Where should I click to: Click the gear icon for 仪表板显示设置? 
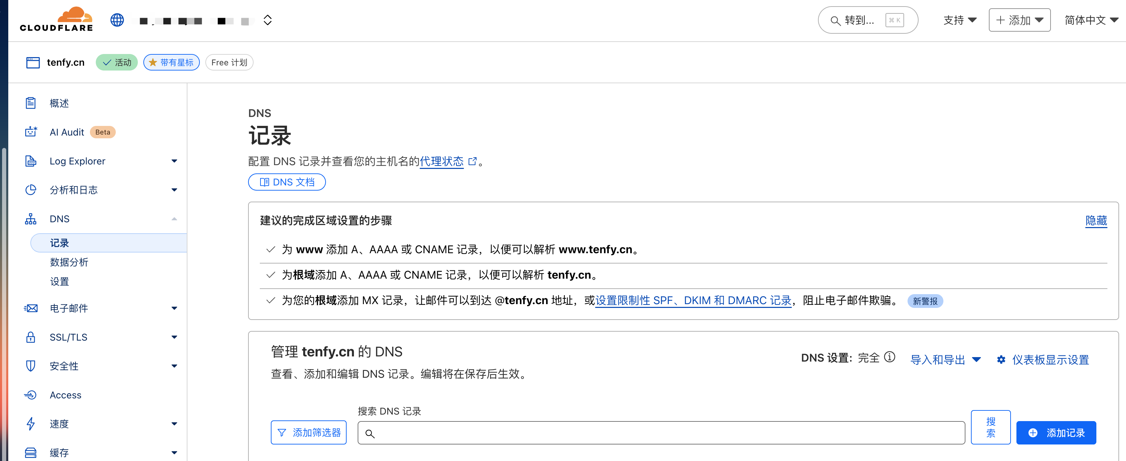[x=1001, y=360]
